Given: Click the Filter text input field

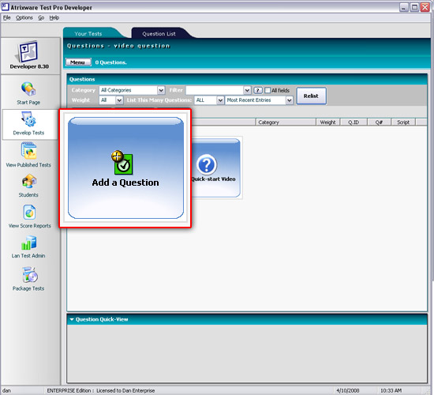Looking at the screenshot, I should coord(215,90).
